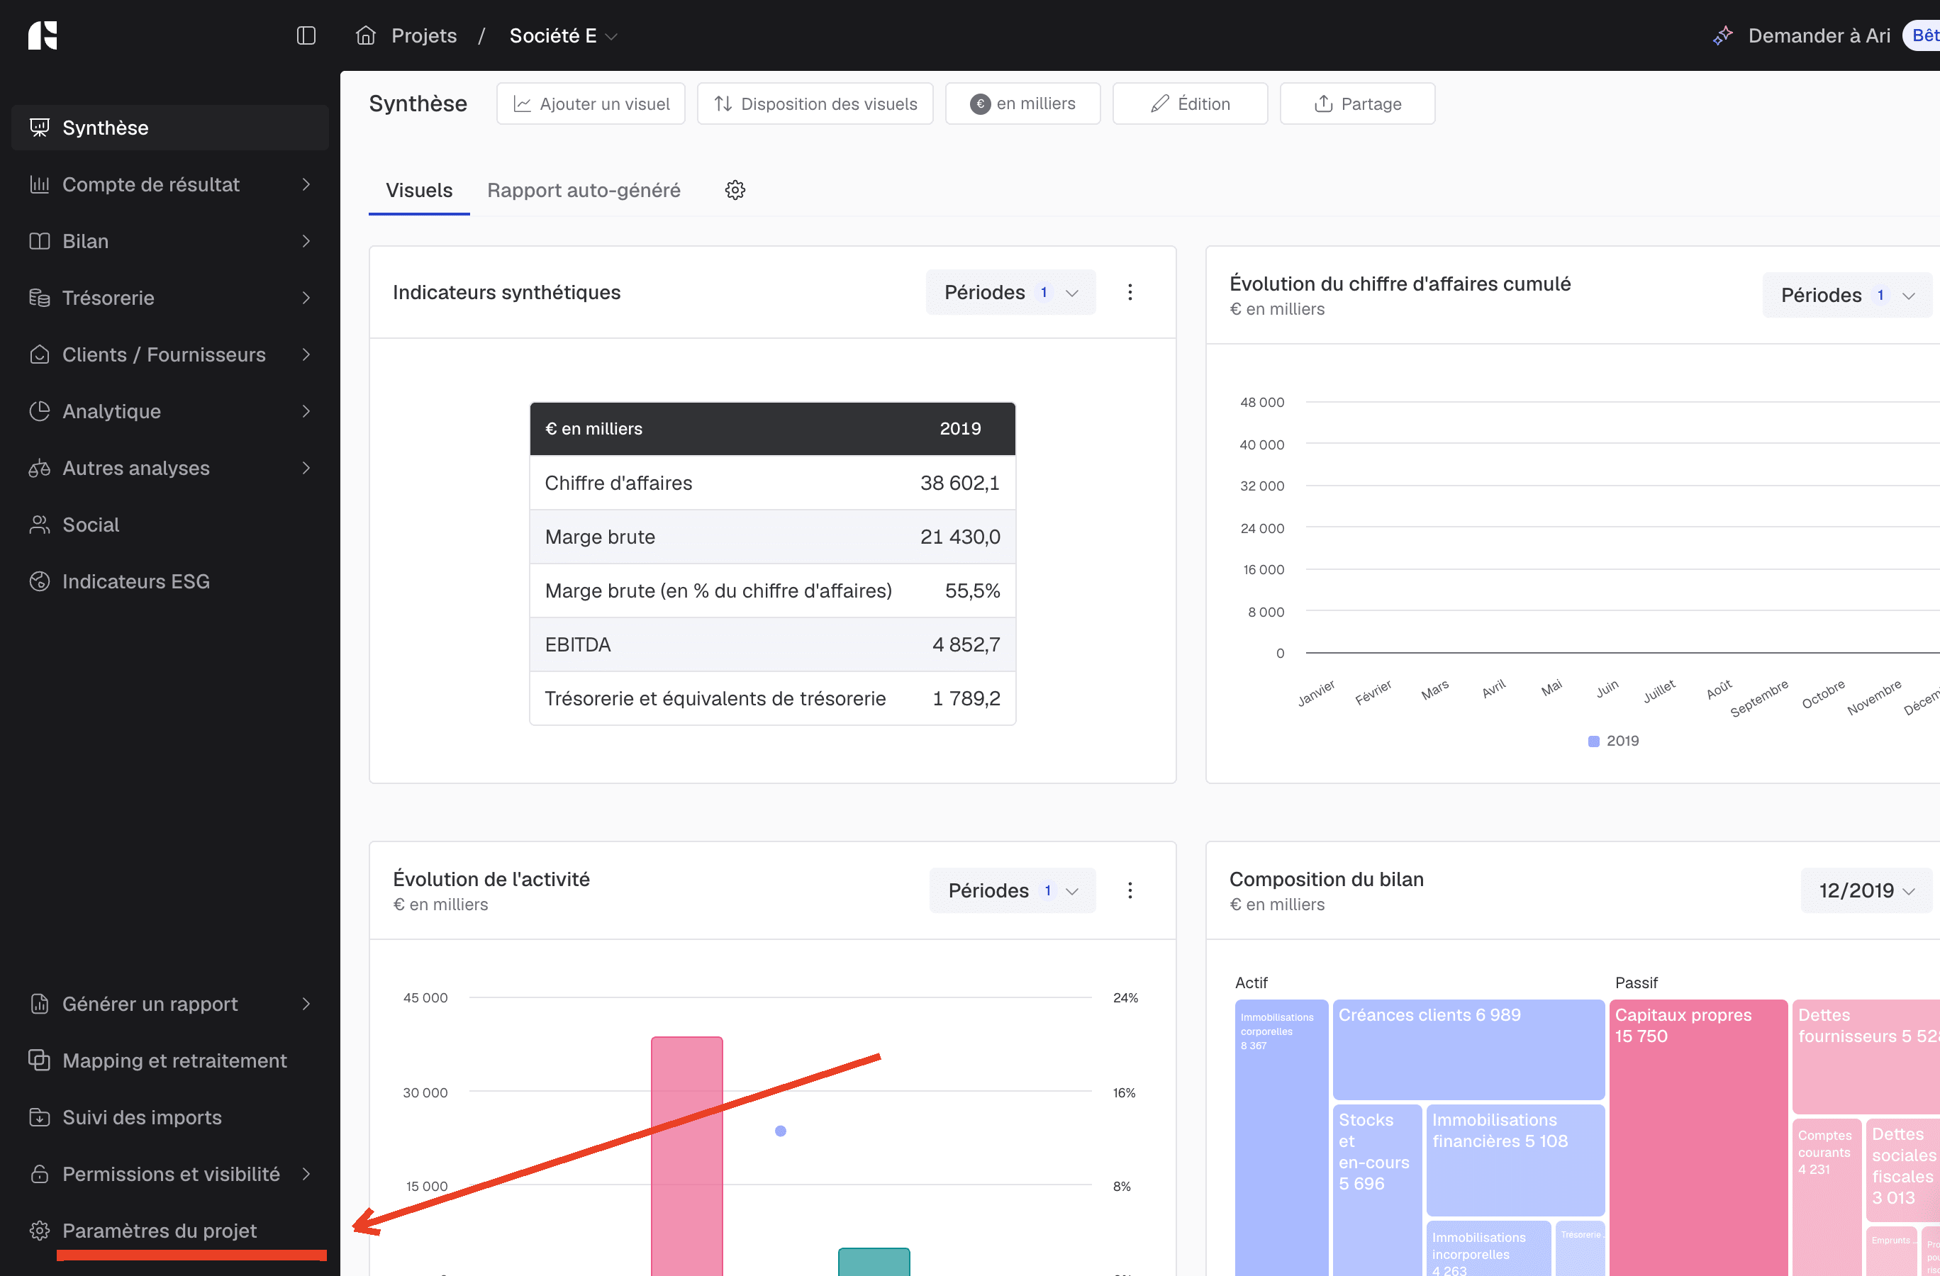Collapse the sidebar with the panel icon
The width and height of the screenshot is (1940, 1276).
306,35
